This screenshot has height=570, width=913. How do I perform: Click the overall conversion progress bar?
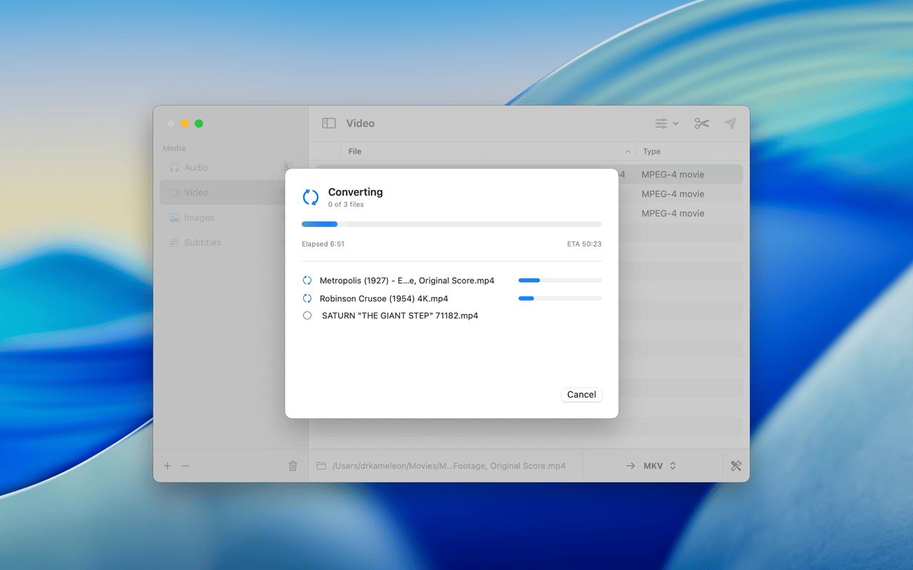coord(452,224)
